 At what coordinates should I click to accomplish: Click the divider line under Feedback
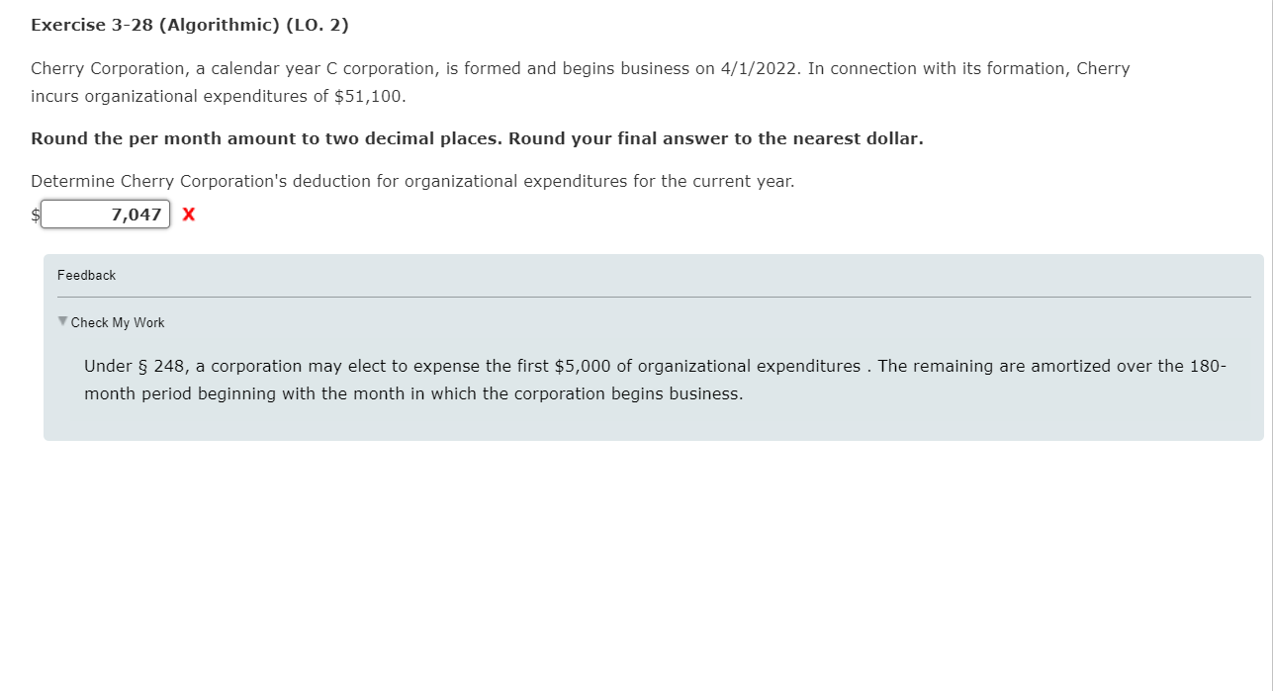click(x=653, y=296)
